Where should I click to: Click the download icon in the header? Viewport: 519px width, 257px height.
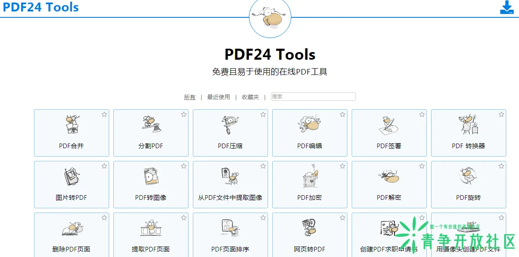click(x=507, y=8)
